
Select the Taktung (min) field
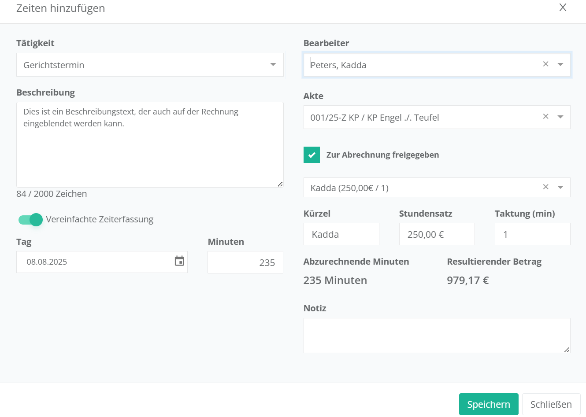pos(532,234)
